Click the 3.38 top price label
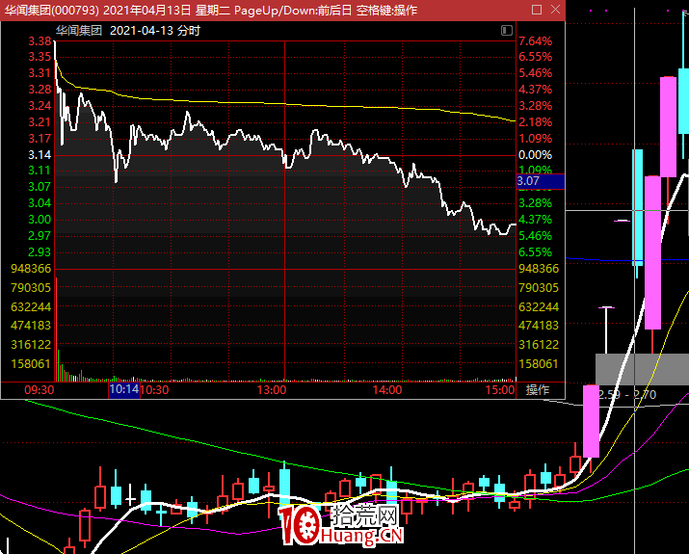The width and height of the screenshot is (689, 554). (40, 41)
